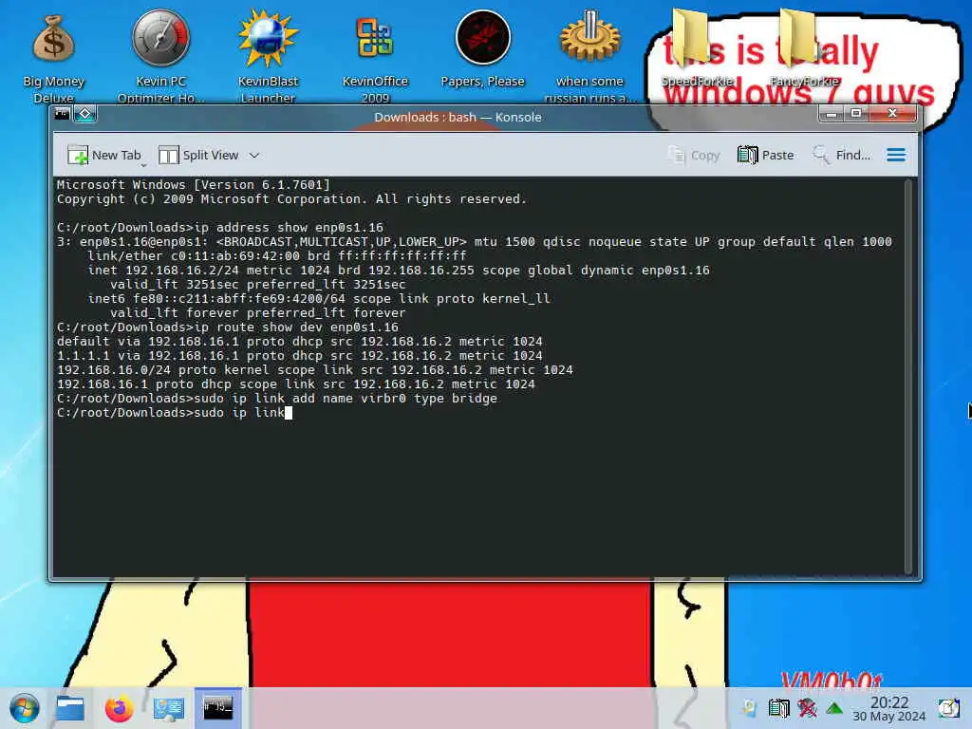
Task: Click the New Tab button in Konsole
Action: [x=104, y=155]
